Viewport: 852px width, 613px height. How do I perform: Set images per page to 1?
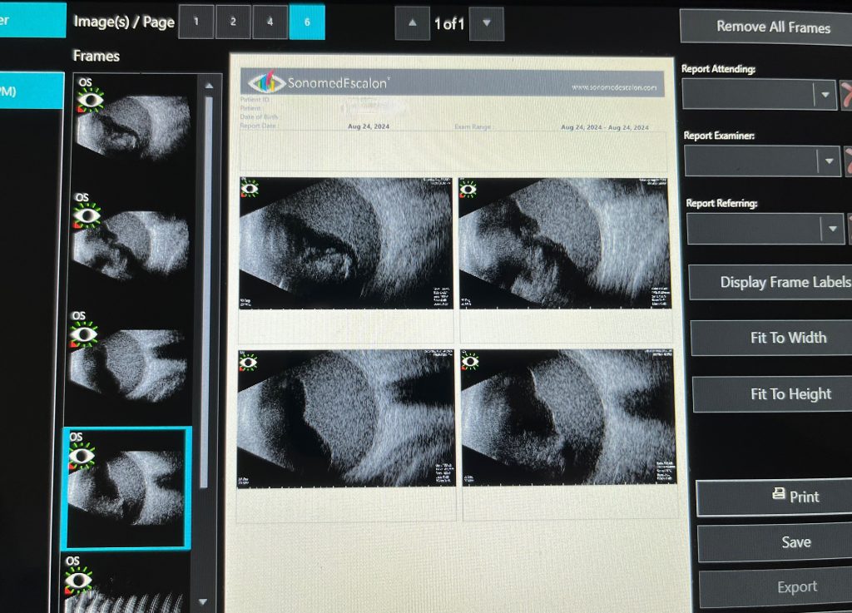click(x=196, y=22)
